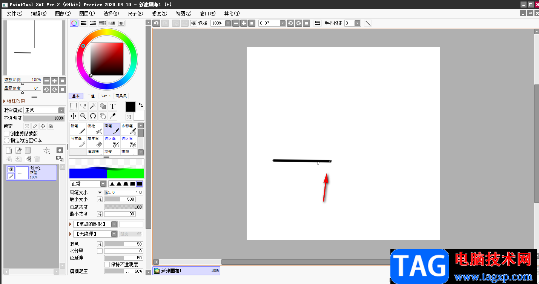The image size is (539, 284).
Task: Select the magic wand tool
Action: tap(93, 106)
